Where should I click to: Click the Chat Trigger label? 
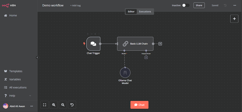click(93, 53)
